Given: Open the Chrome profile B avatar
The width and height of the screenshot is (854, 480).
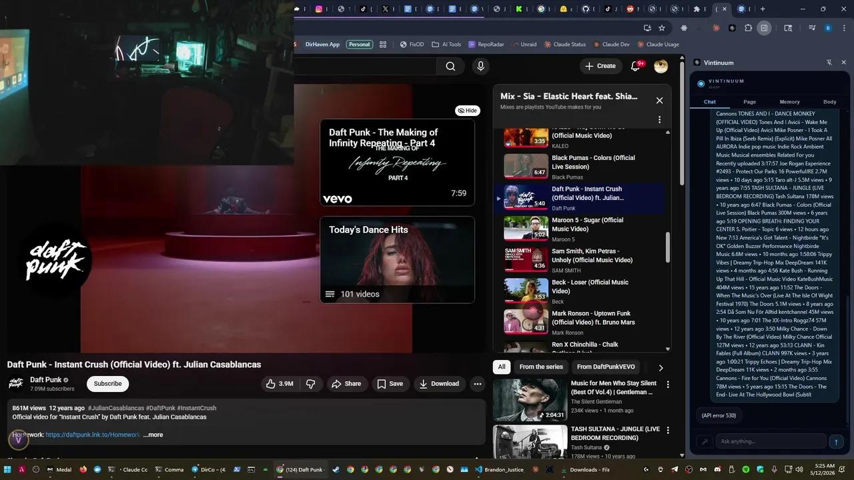Looking at the screenshot, I should (x=828, y=28).
